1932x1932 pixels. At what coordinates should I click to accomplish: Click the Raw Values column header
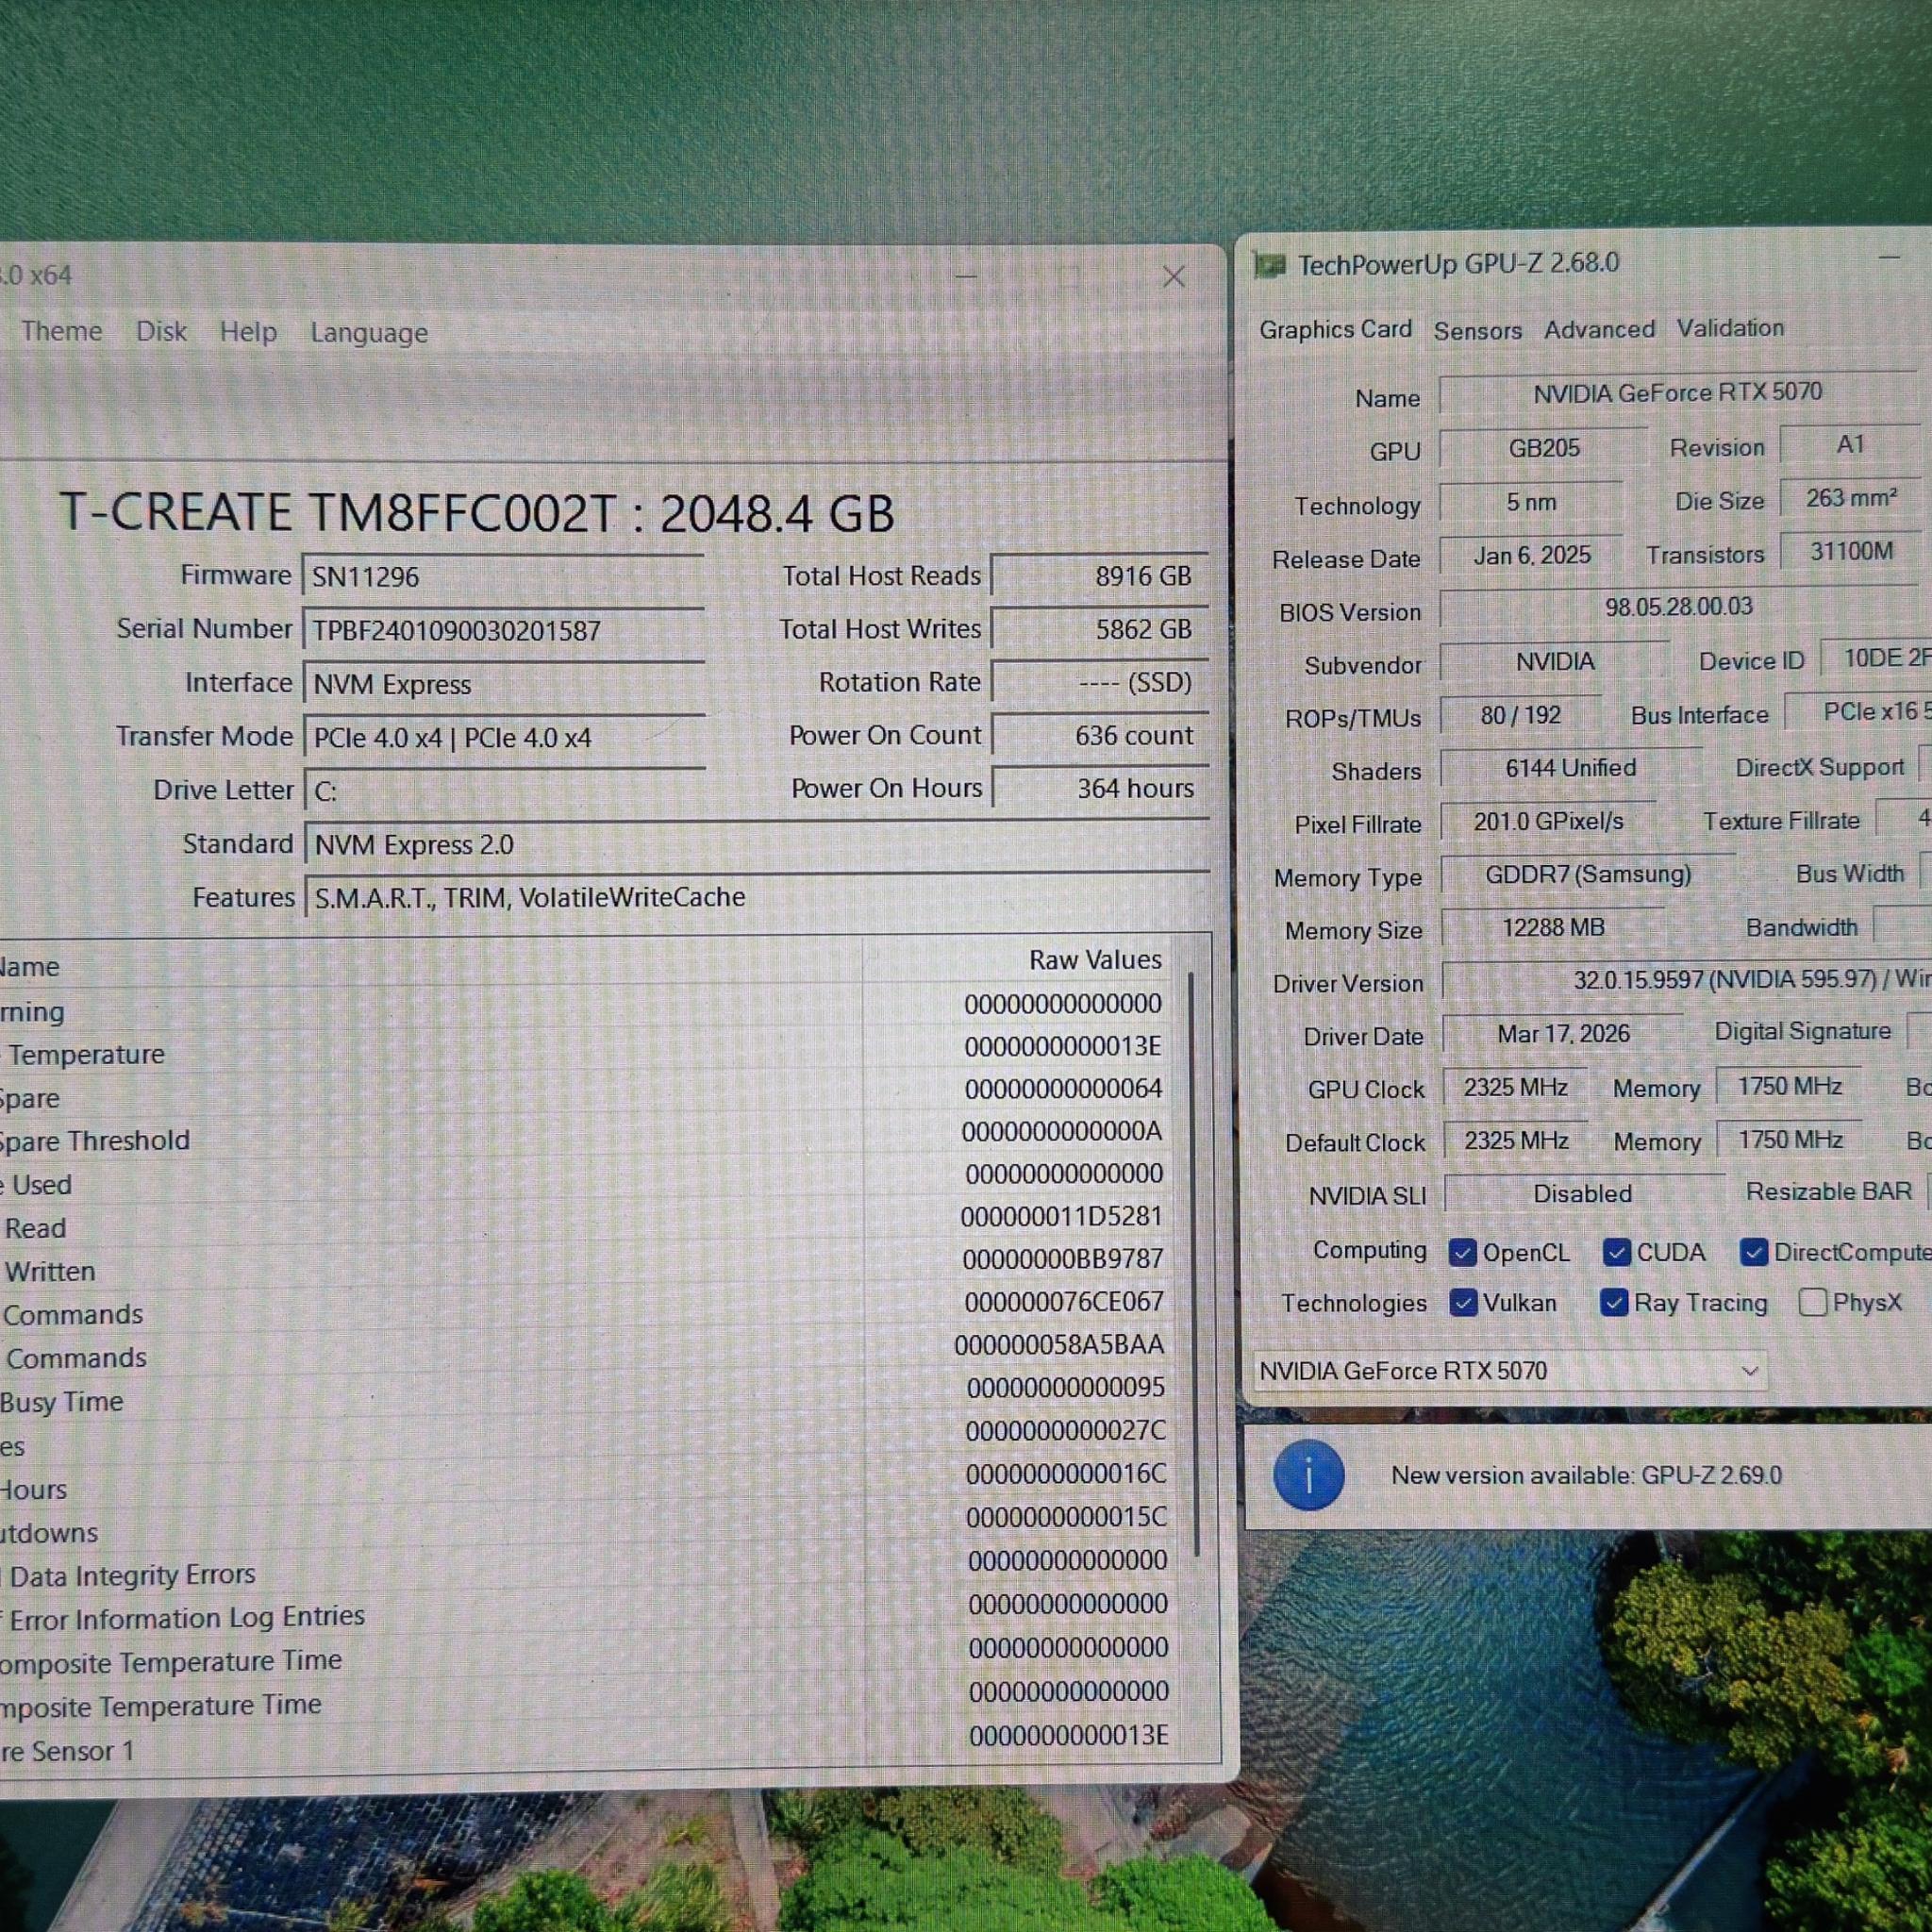pos(1095,960)
